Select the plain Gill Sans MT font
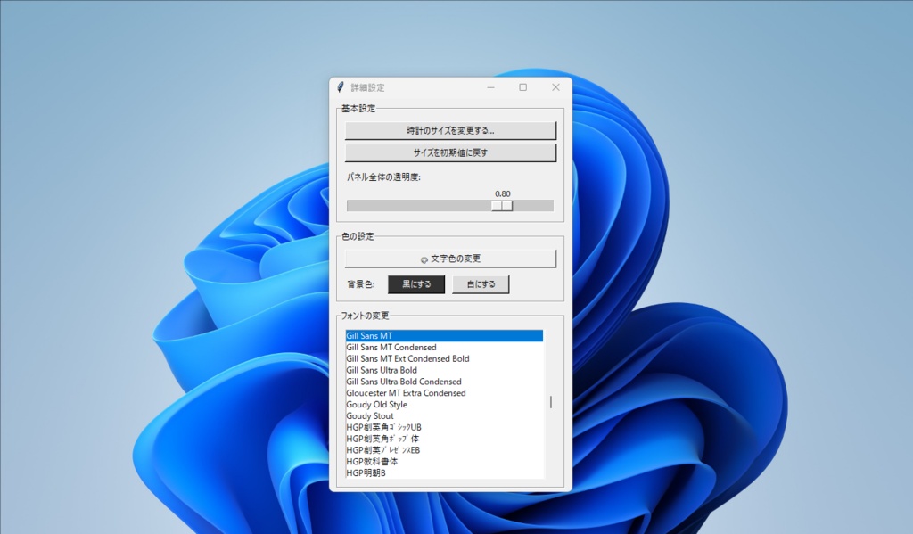913x534 pixels. pos(444,336)
